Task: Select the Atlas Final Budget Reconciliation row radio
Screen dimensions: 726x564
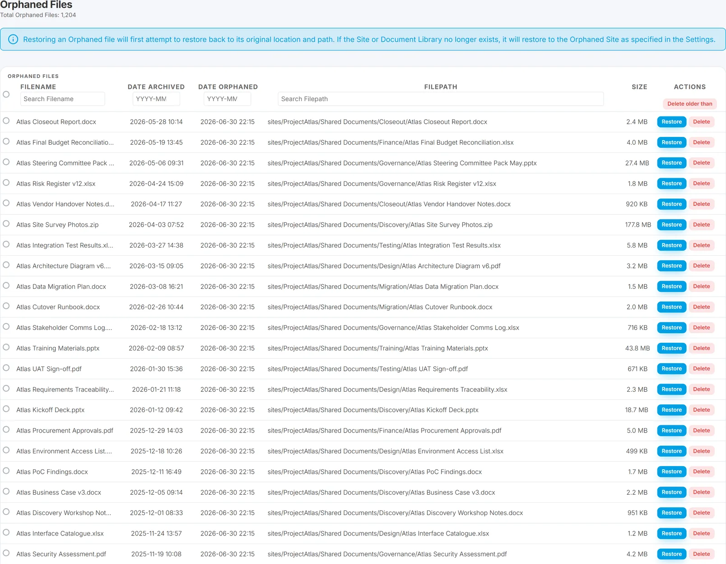Action: click(x=6, y=141)
